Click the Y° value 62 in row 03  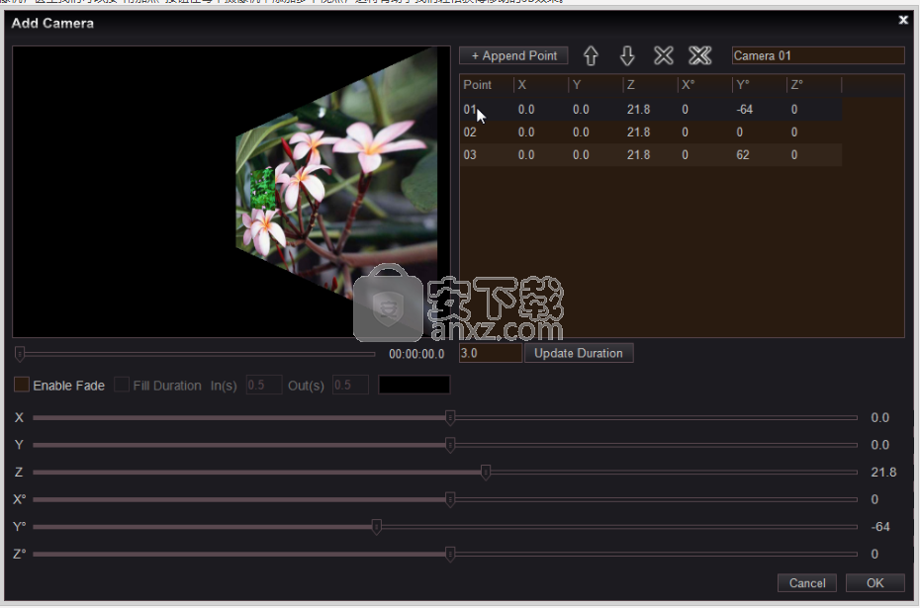click(x=743, y=155)
